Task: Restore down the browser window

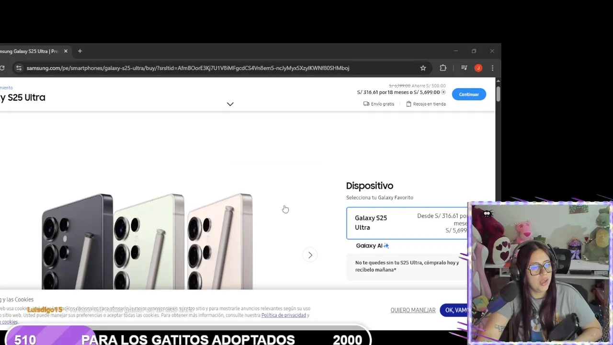Action: 474,51
